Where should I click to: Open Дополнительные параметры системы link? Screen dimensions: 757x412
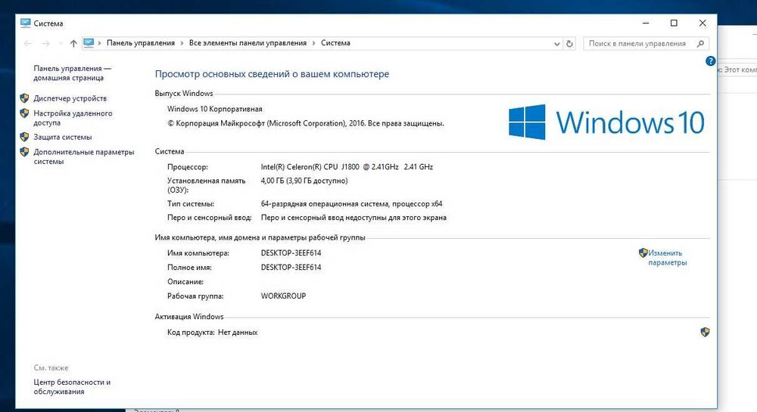tap(83, 156)
